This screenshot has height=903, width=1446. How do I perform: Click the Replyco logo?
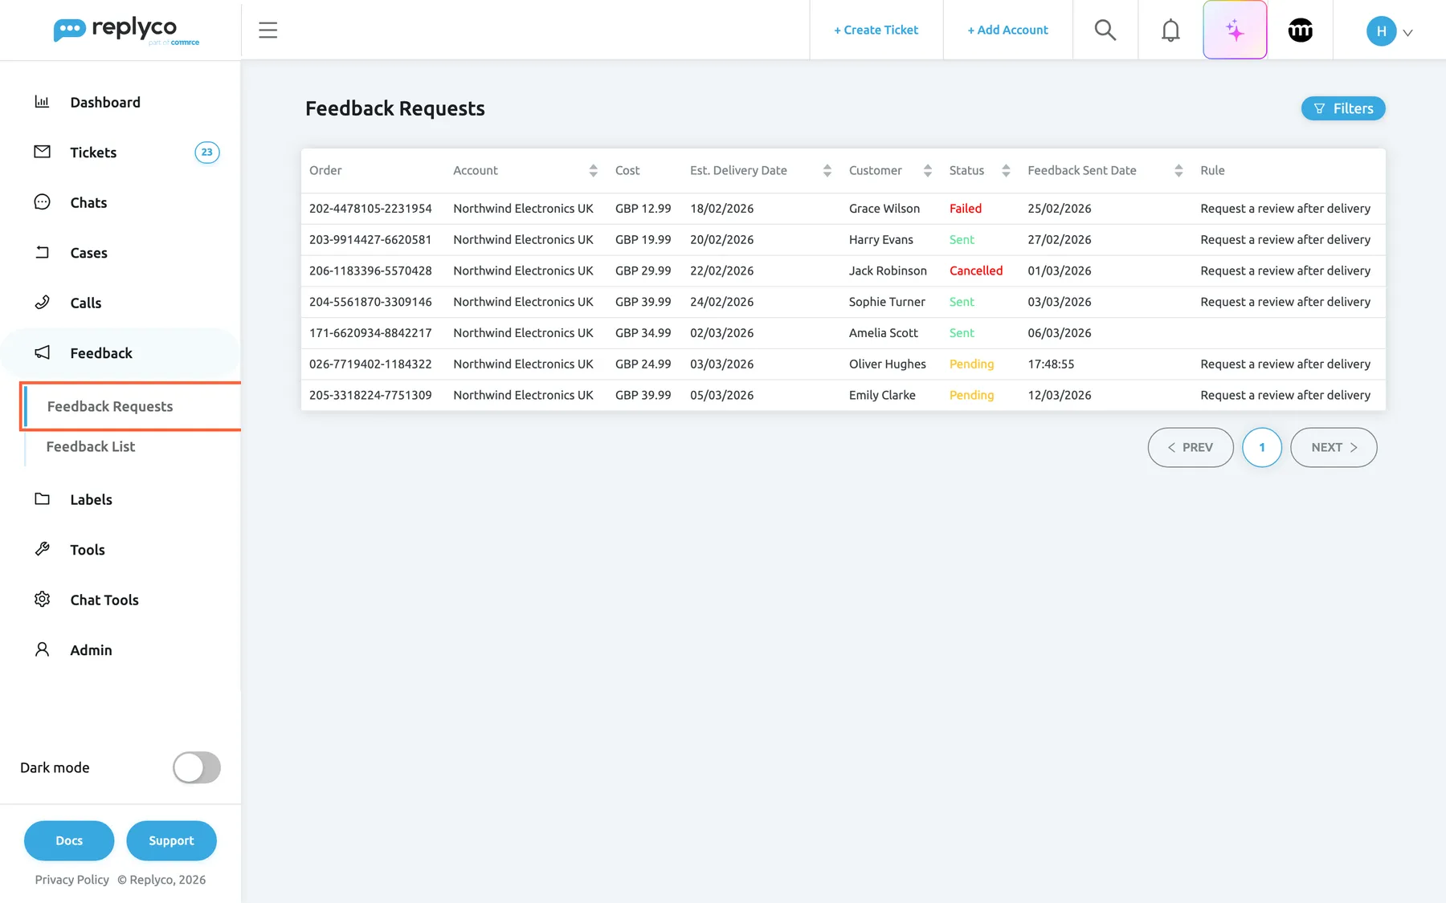pos(126,31)
